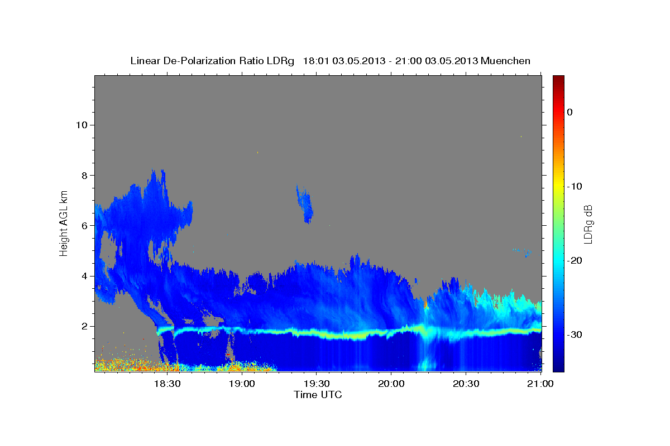Click the 'LDRg dB' colorbar label
The image size is (670, 446).
[x=588, y=223]
